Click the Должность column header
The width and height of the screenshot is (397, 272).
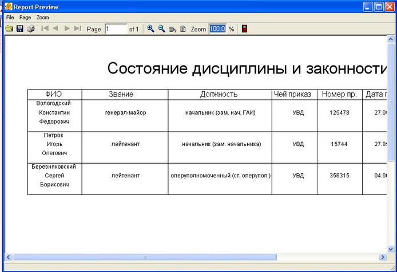click(220, 94)
